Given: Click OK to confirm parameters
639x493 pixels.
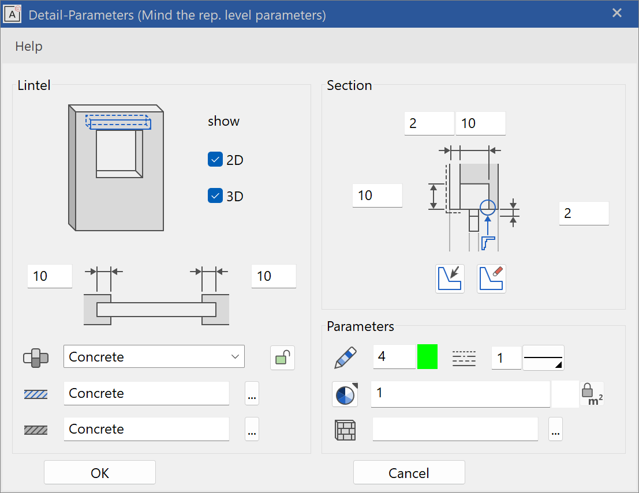Looking at the screenshot, I should tap(100, 473).
